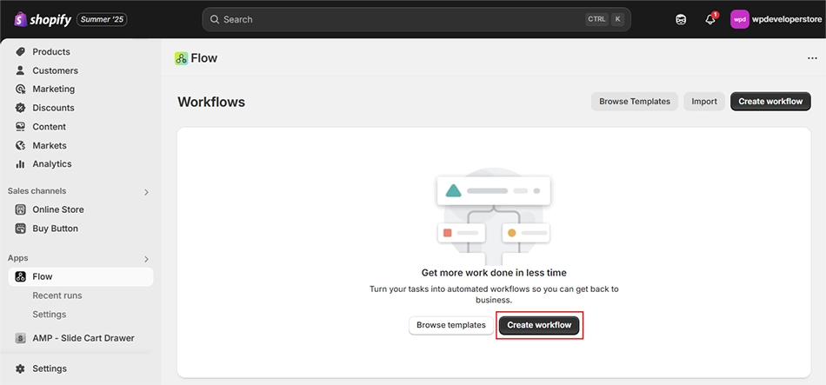Open Flow Settings sub-item

click(x=50, y=314)
